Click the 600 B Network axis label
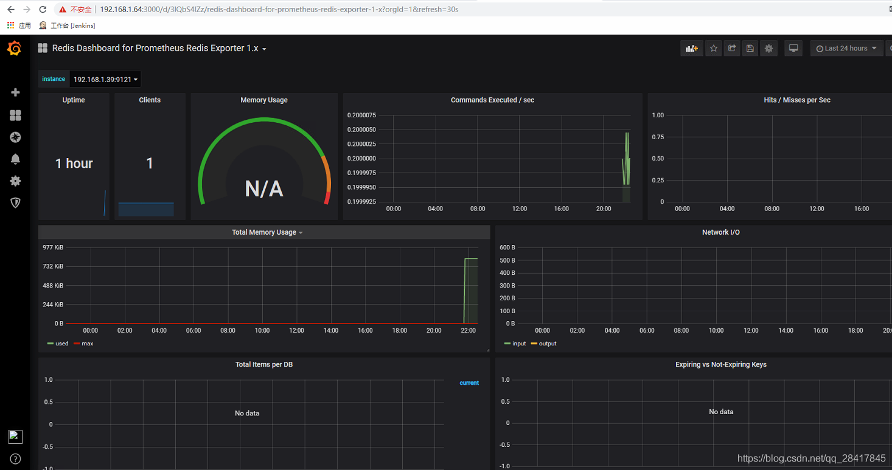892x470 pixels. tap(507, 247)
